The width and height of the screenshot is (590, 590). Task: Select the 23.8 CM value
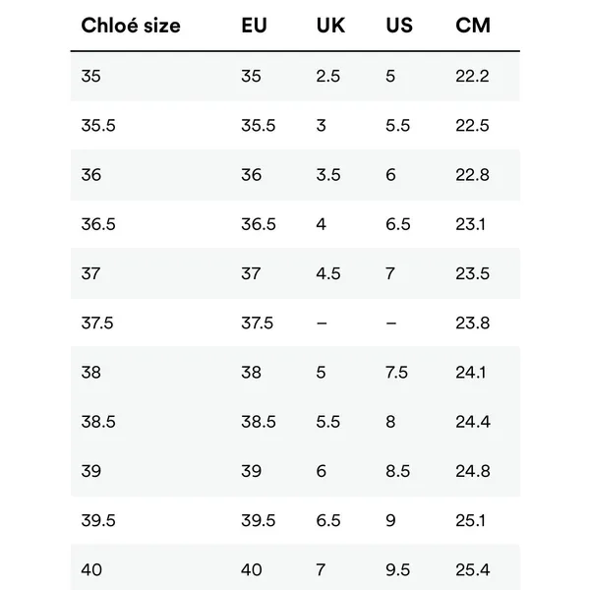473,323
